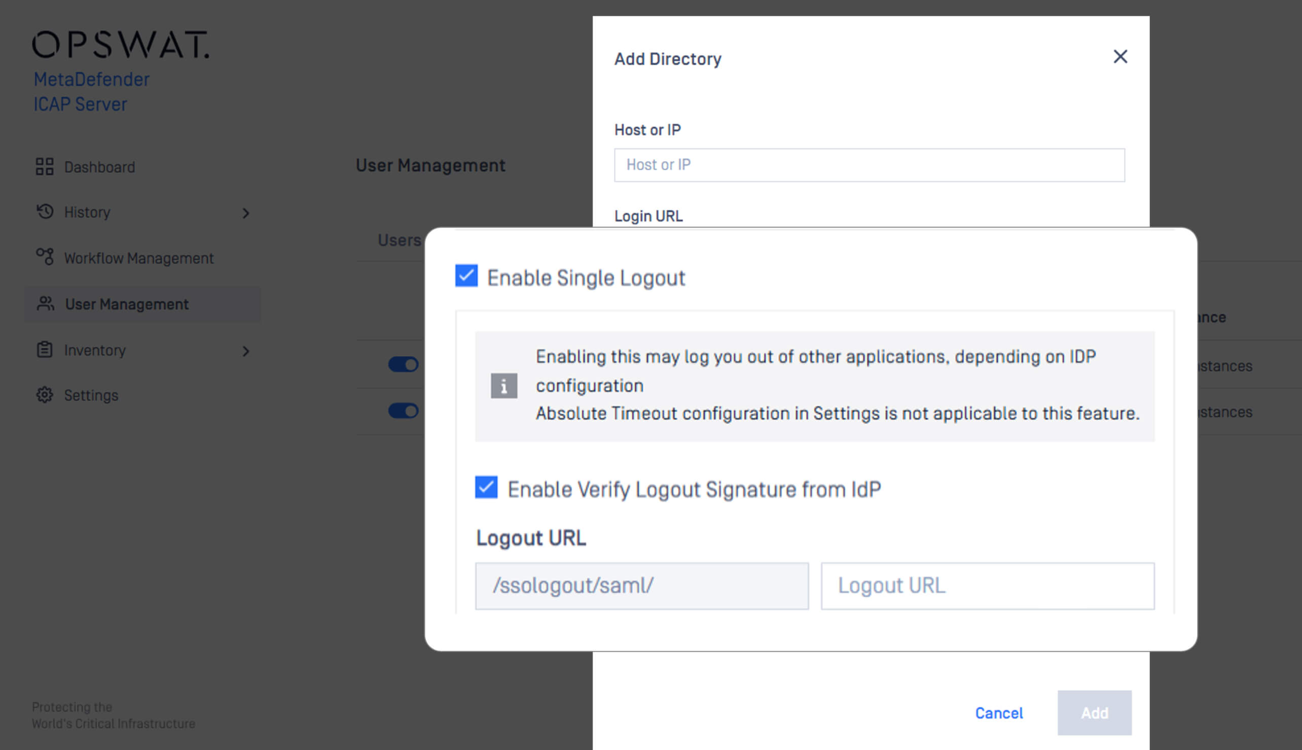Expand the Inventory submenu chevron
1302x750 pixels.
tap(246, 351)
